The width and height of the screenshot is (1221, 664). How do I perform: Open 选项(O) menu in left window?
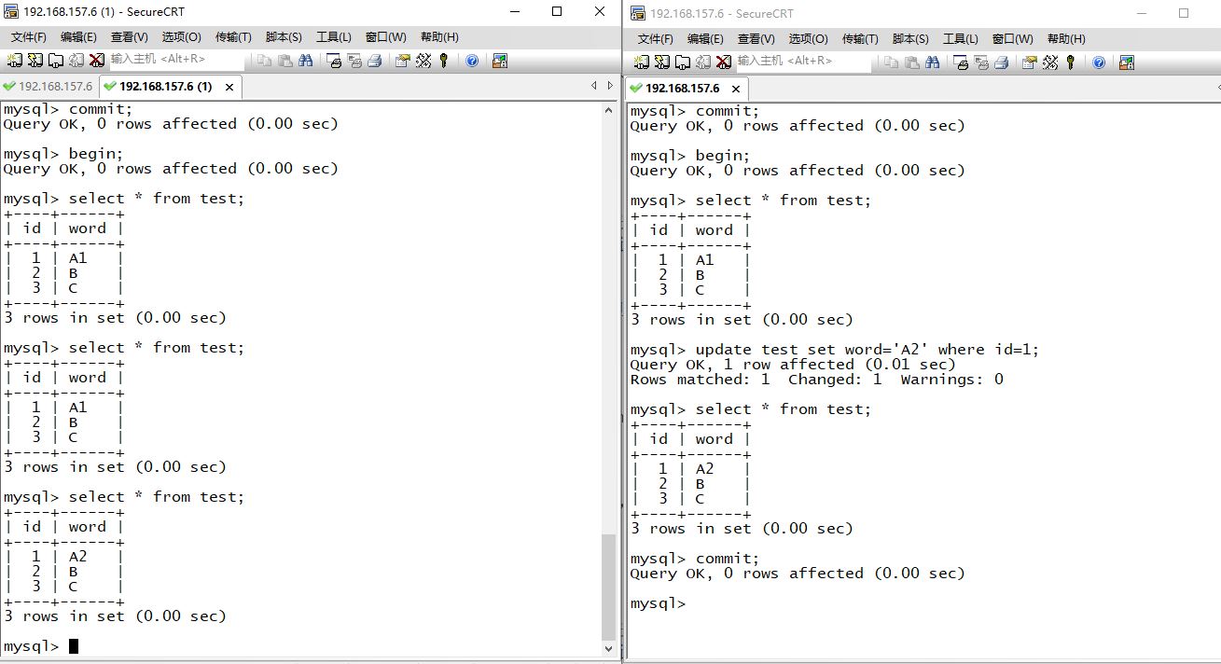coord(181,37)
